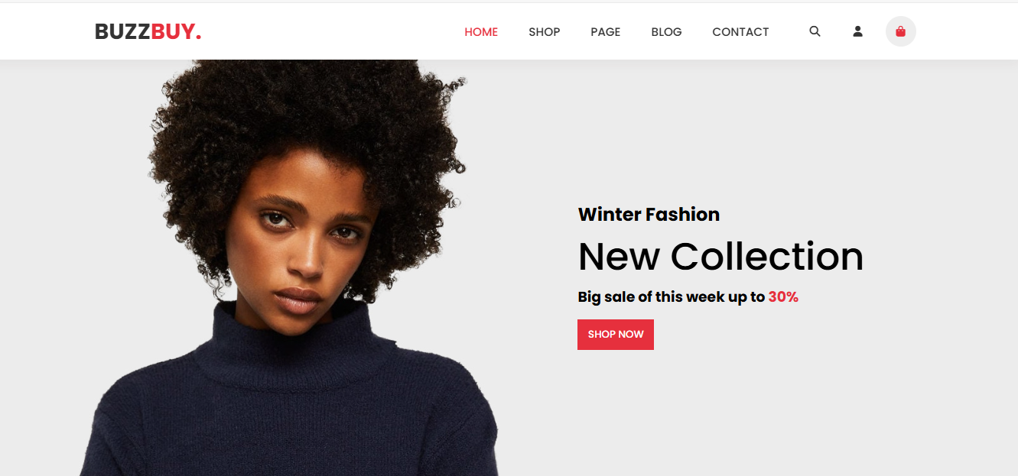Navigate to the CONTACT menu item
The image size is (1018, 476).
740,32
